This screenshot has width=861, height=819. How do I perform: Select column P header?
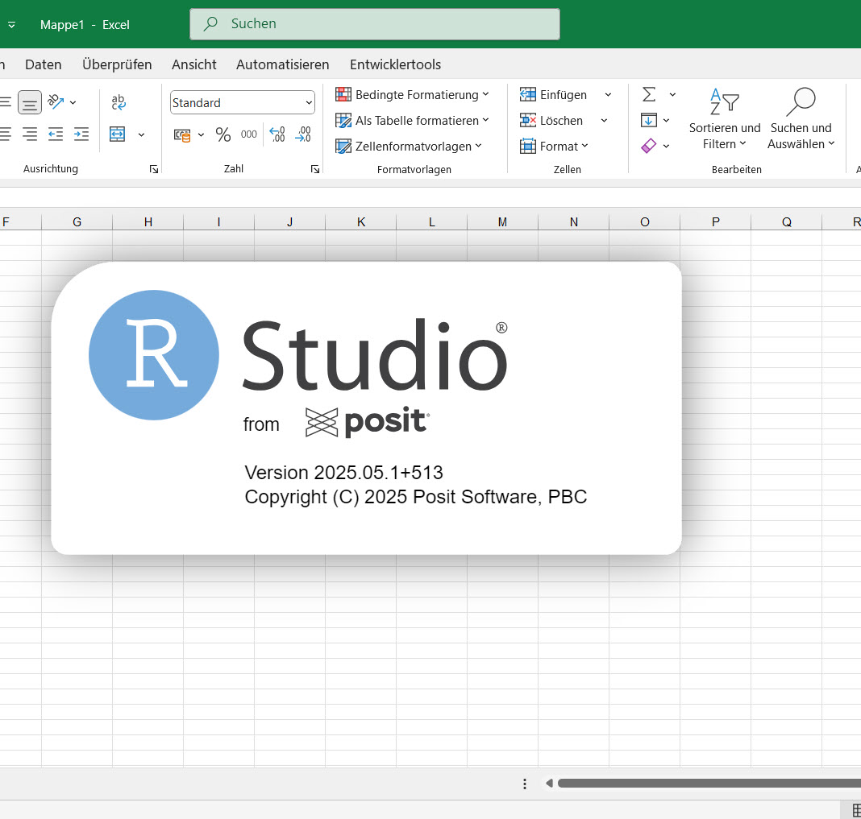pos(716,221)
